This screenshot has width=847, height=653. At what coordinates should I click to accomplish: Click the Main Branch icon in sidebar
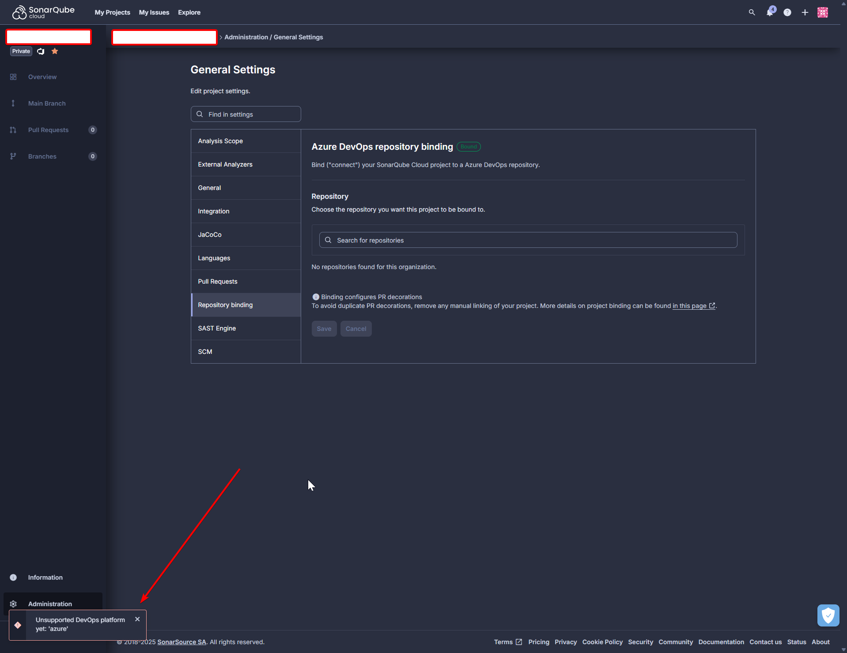pyautogui.click(x=13, y=103)
